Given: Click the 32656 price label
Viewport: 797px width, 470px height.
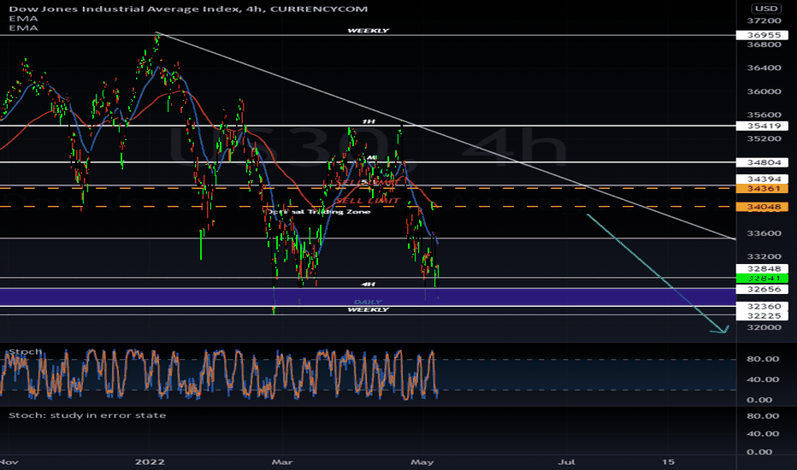Looking at the screenshot, I should tap(763, 289).
